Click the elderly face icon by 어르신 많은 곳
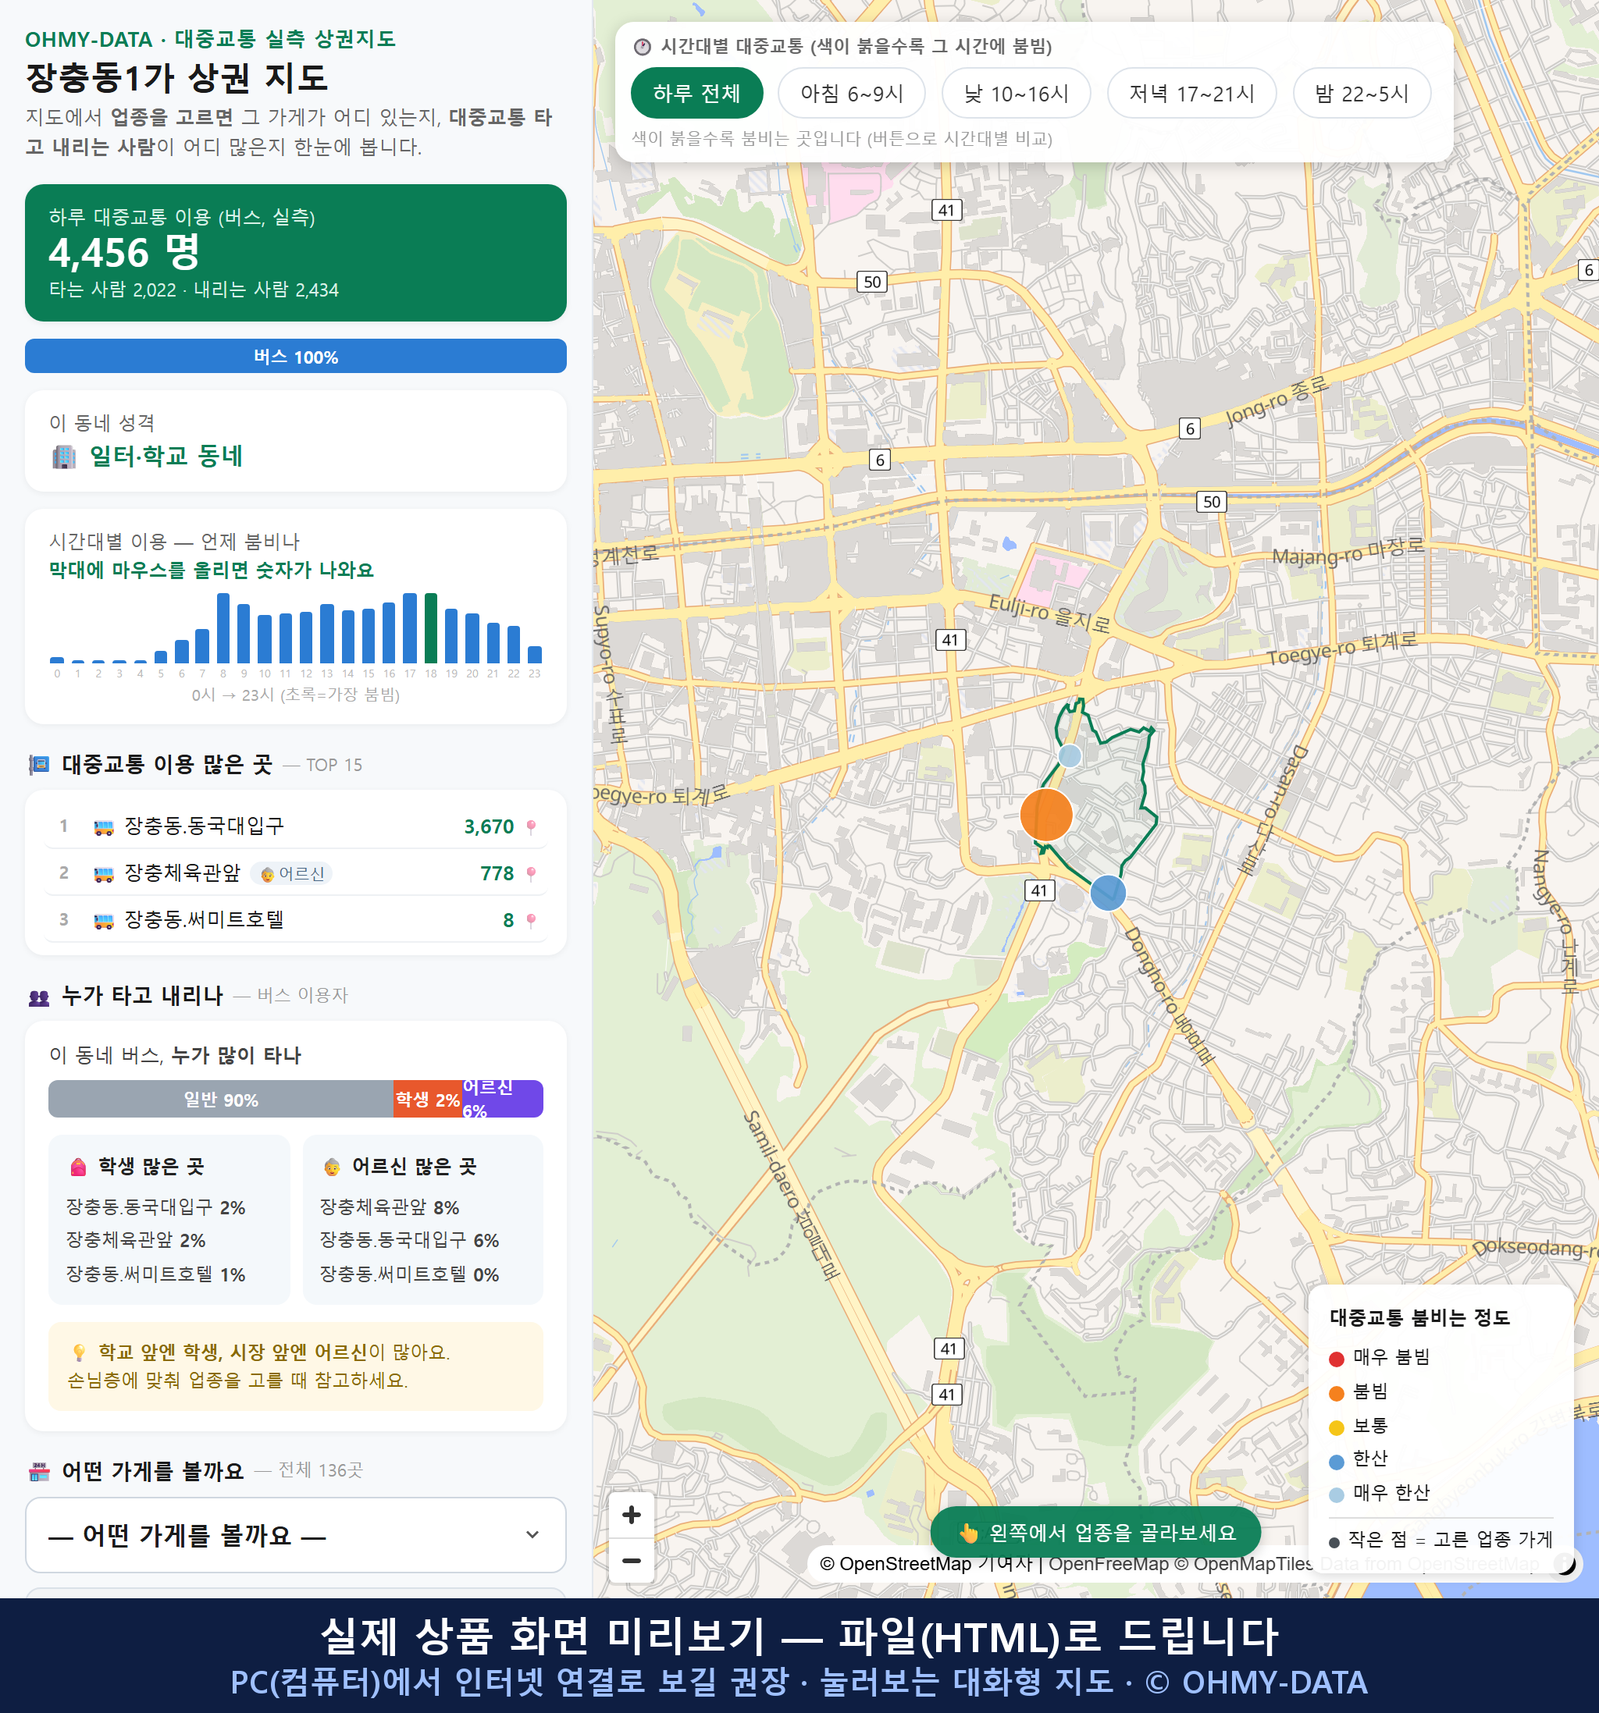 click(332, 1167)
